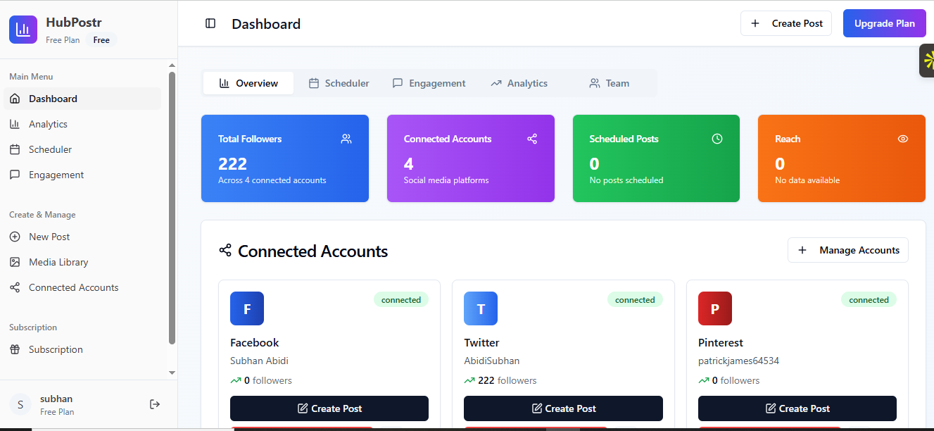934x431 pixels.
Task: Click the connected badge on Facebook card
Action: (x=401, y=300)
